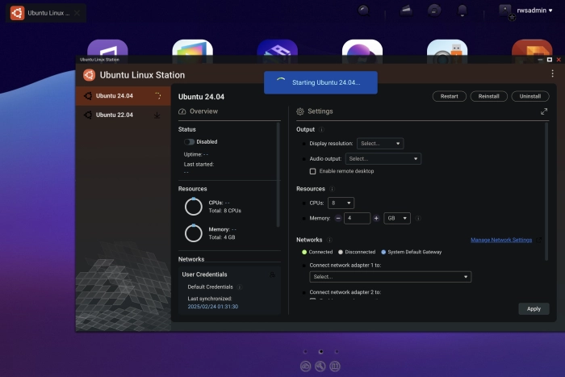Click the info icon beside memory unit dropdown
The height and width of the screenshot is (377, 565).
pyautogui.click(x=418, y=219)
